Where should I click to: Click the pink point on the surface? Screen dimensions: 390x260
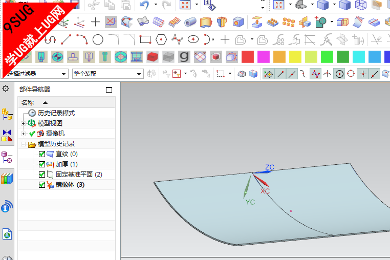pyautogui.click(x=291, y=211)
